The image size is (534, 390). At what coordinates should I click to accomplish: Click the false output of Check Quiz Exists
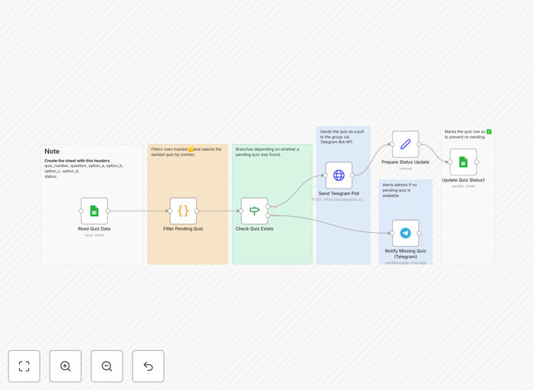(x=268, y=215)
